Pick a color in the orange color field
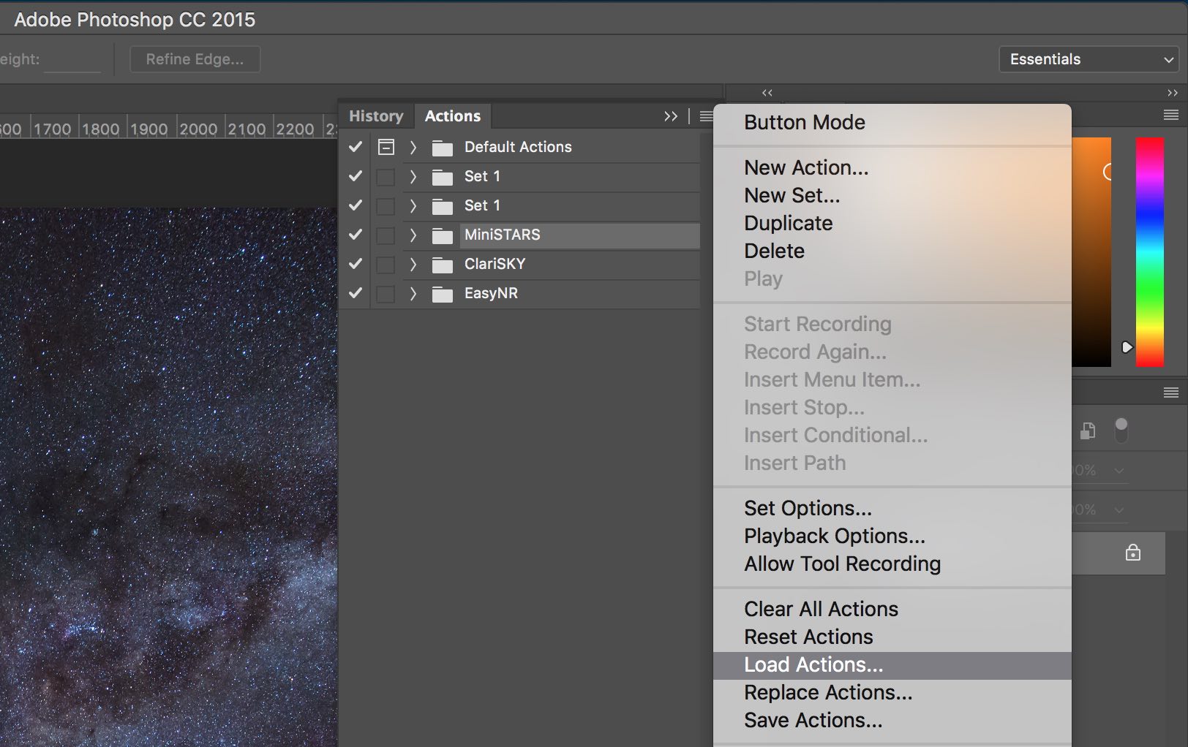Viewport: 1188px width, 747px height. (x=1091, y=252)
